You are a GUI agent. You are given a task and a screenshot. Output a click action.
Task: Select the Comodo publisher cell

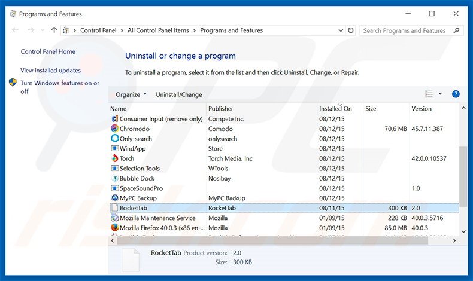pyautogui.click(x=220, y=129)
